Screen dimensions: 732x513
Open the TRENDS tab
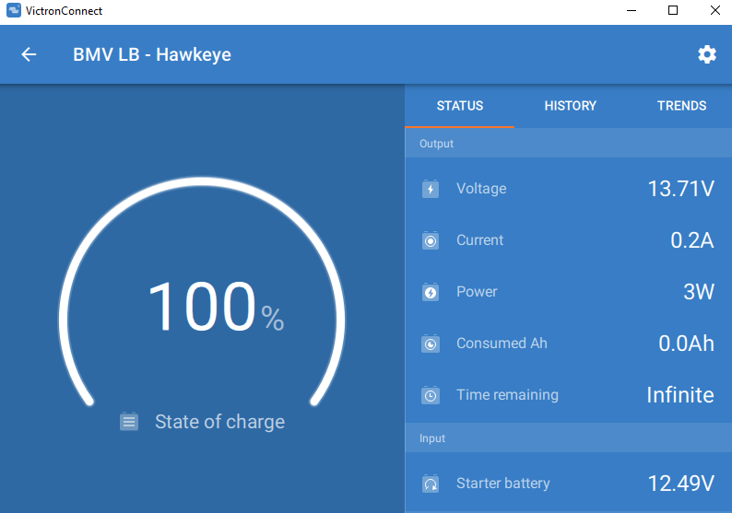pyautogui.click(x=681, y=106)
